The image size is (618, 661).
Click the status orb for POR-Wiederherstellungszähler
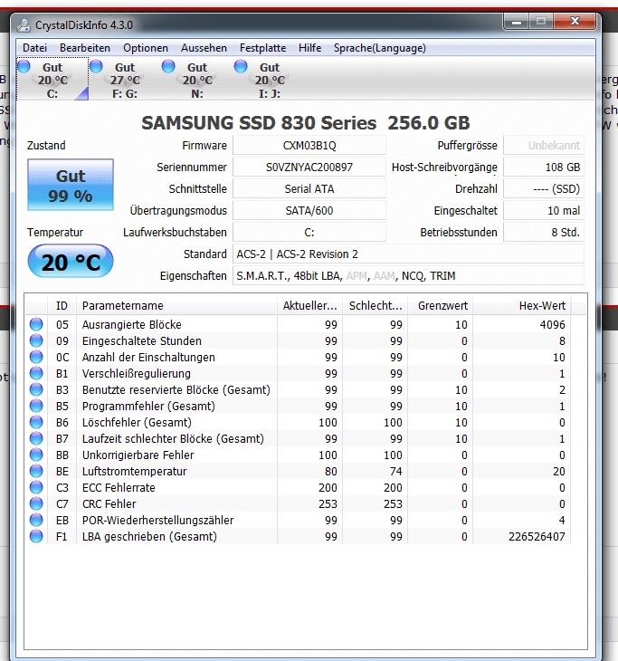36,520
